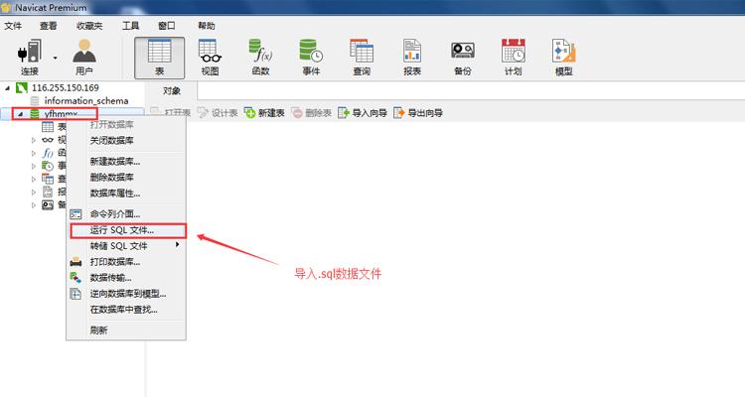Image resolution: width=745 pixels, height=397 pixels.
Task: Select the Query (查询) toolbar icon
Action: coord(362,56)
